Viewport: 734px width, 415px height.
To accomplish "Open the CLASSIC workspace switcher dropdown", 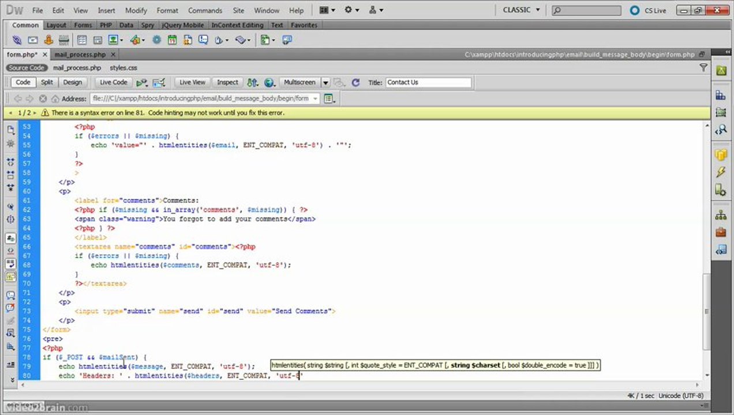I will click(x=521, y=10).
